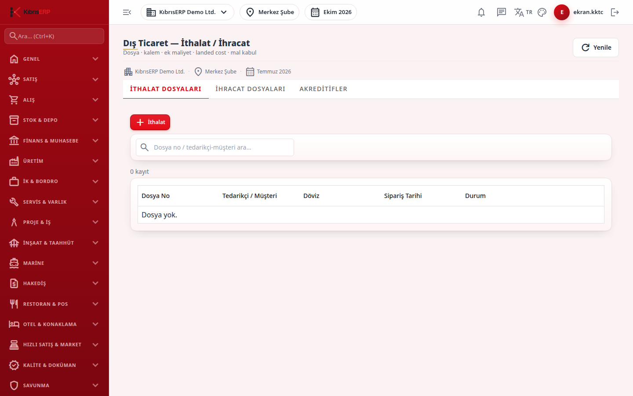Expand the Hızlı Satış & Market chevron
This screenshot has height=396, width=633.
(x=95, y=345)
